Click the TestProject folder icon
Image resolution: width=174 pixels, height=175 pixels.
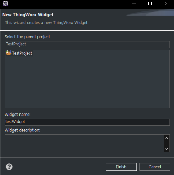[x=8, y=53]
